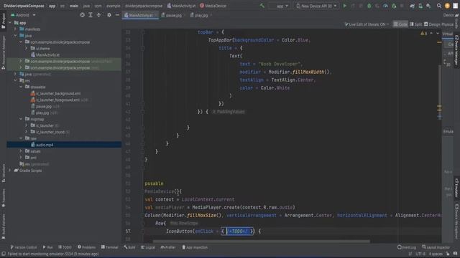Image resolution: width=460 pixels, height=258 pixels.
Task: Open Project panel gear options
Action: (109, 15)
